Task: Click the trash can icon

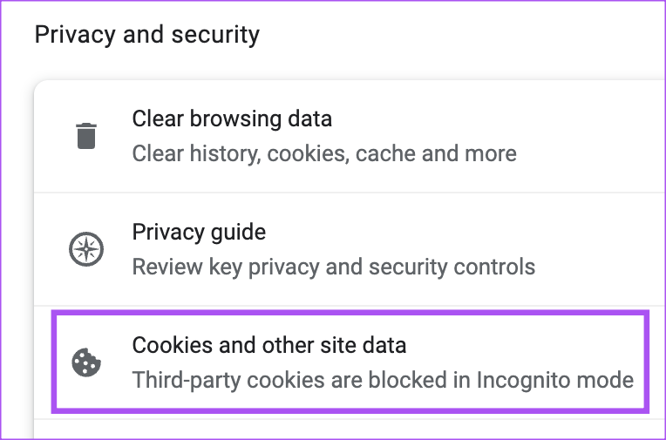Action: (x=85, y=136)
